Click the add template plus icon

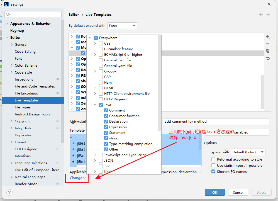point(268,37)
